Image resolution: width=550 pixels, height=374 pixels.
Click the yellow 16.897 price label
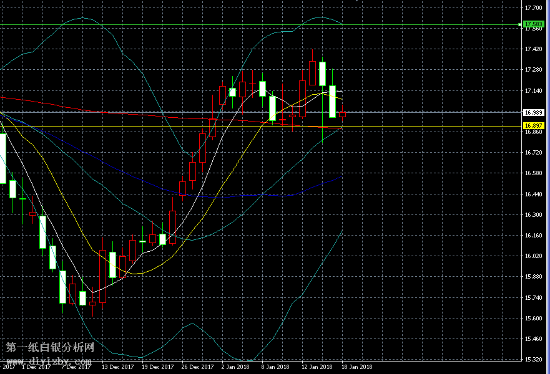[534, 125]
